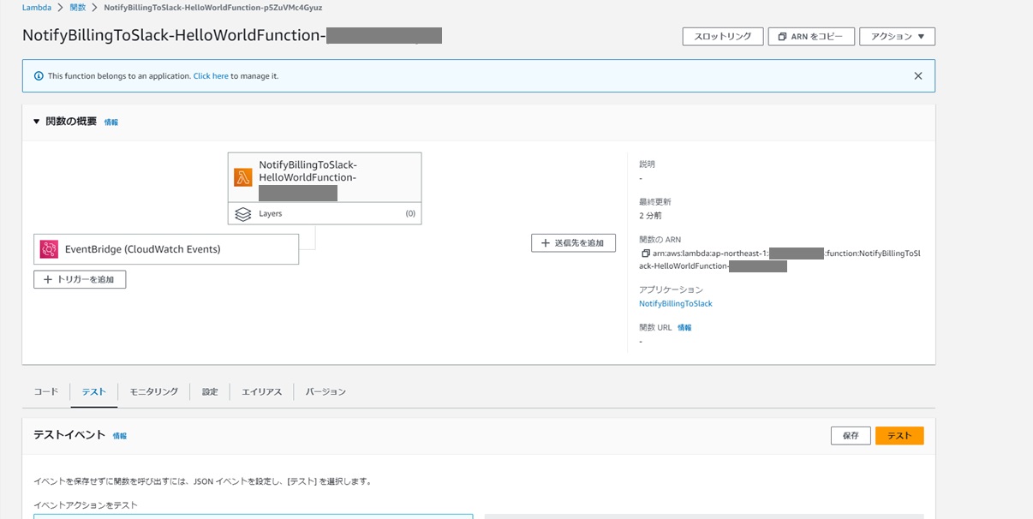
Task: Add a destination with 送信先を追加
Action: [x=573, y=243]
